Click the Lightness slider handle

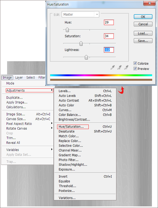click(86, 57)
